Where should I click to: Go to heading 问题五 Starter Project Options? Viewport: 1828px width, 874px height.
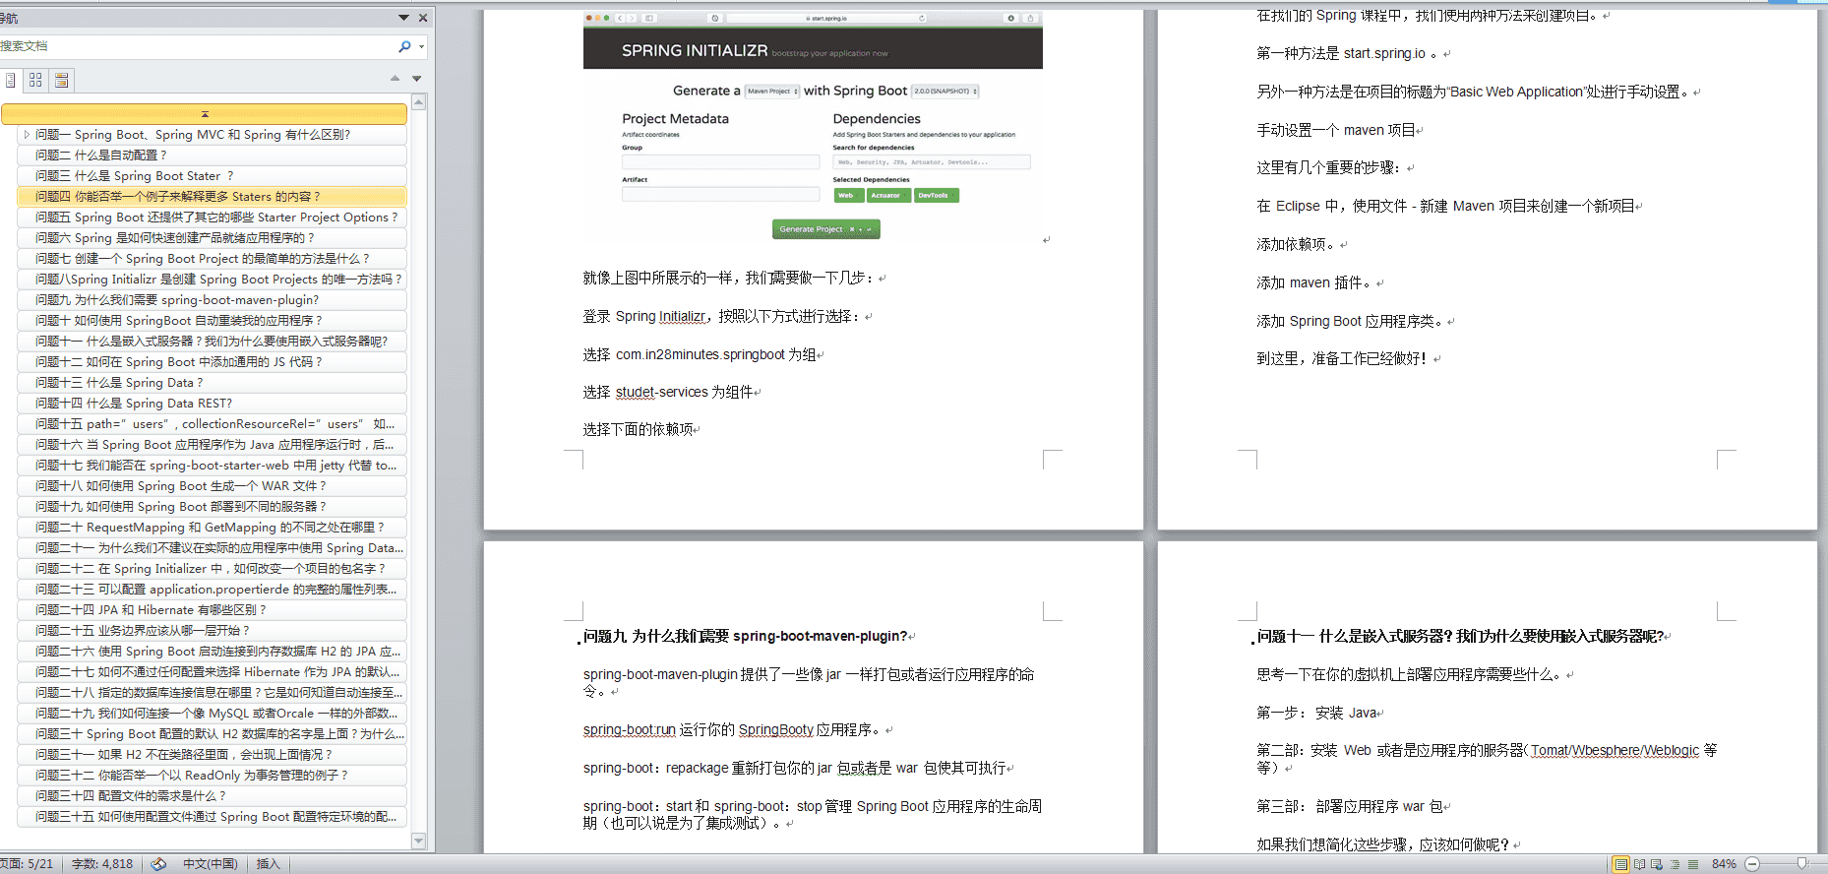click(x=213, y=218)
